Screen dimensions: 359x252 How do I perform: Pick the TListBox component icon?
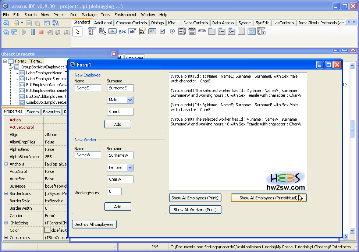tap(182, 31)
